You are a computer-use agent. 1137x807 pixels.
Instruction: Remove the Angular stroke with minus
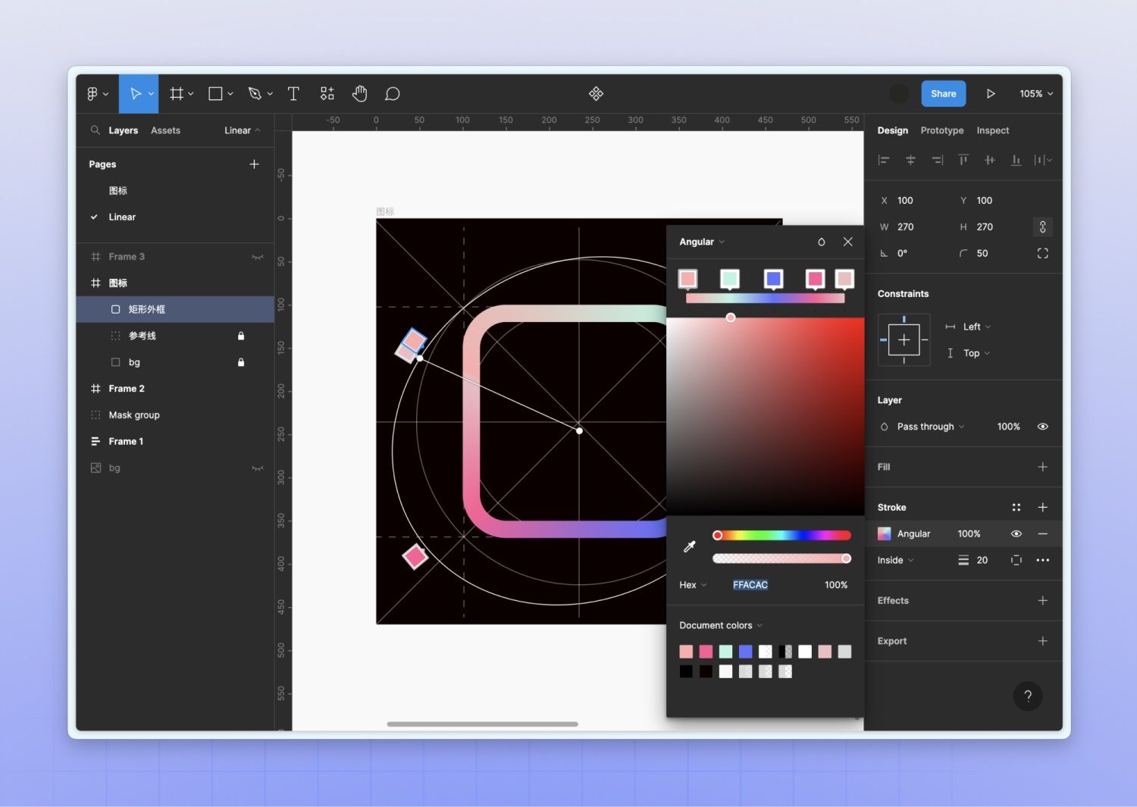[1043, 534]
